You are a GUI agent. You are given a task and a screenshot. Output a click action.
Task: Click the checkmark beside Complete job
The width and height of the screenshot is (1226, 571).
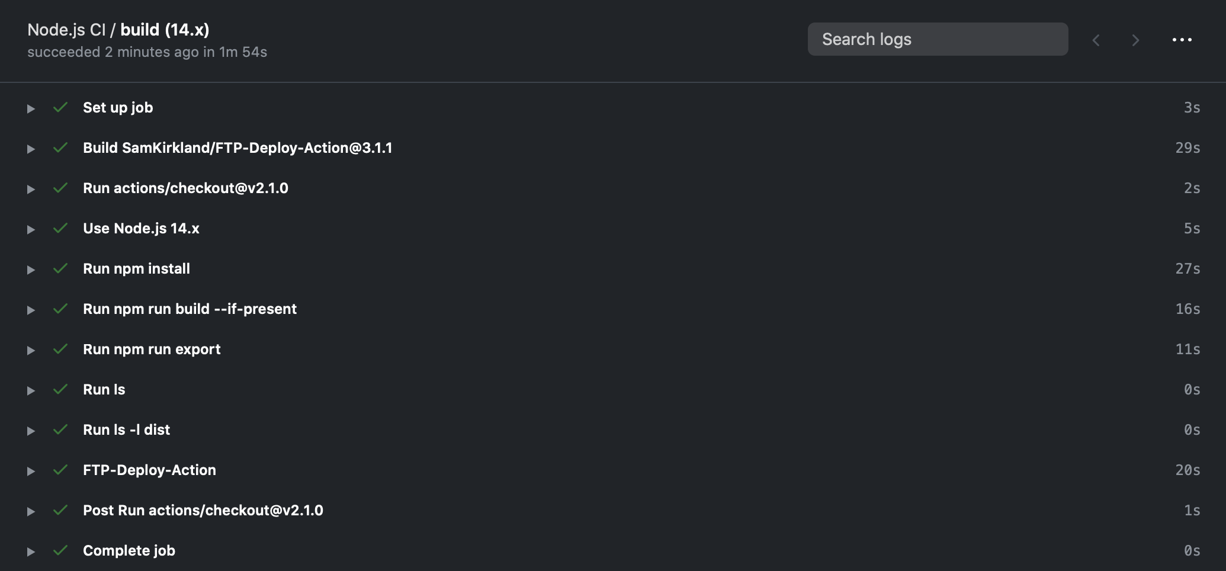click(x=60, y=550)
